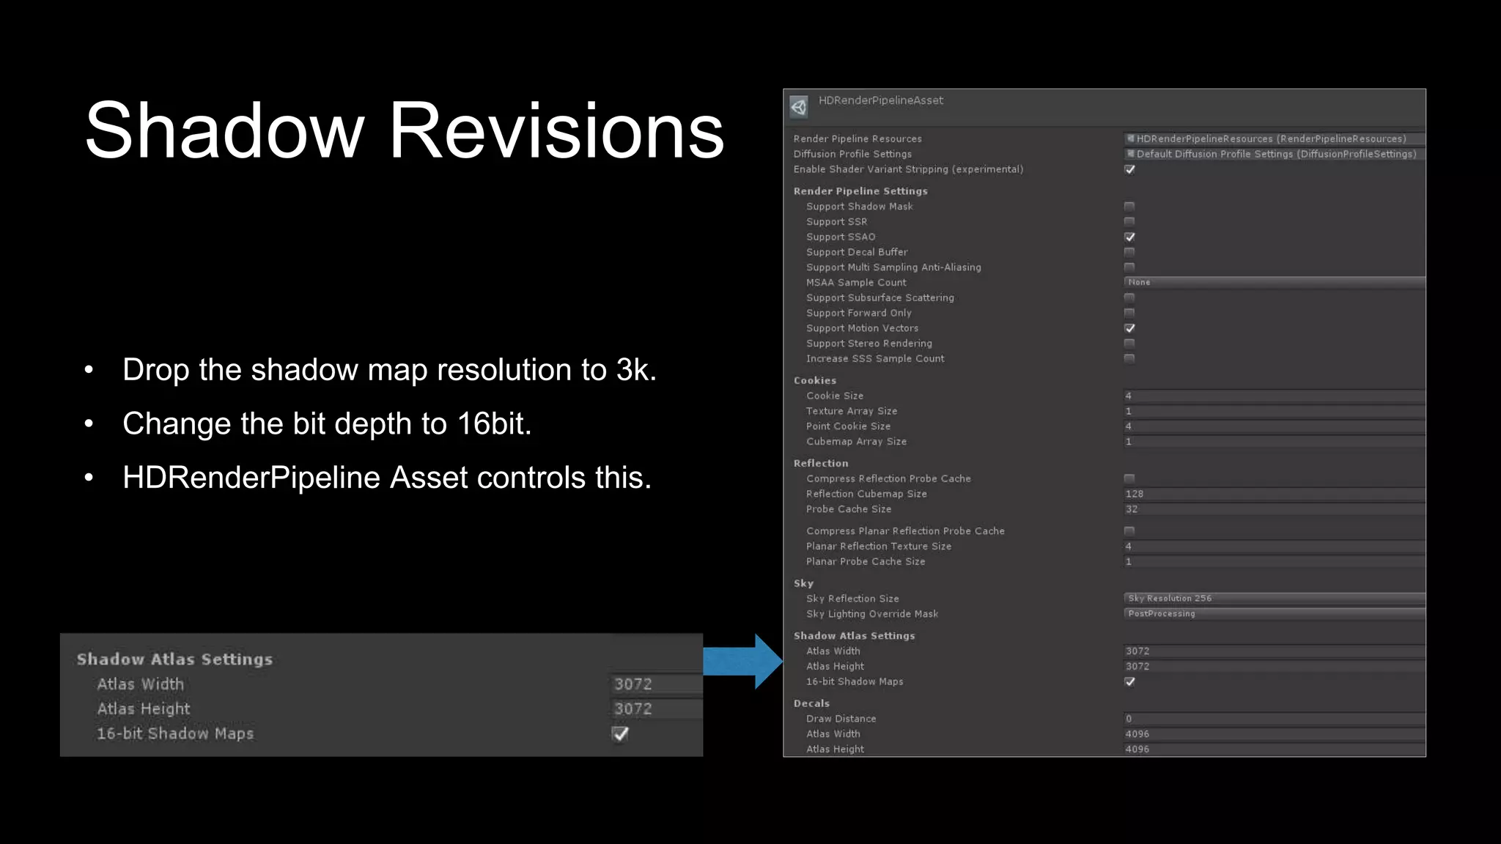Image resolution: width=1501 pixels, height=844 pixels.
Task: Enable Support Stereo Rendering checkbox
Action: [x=1129, y=344]
